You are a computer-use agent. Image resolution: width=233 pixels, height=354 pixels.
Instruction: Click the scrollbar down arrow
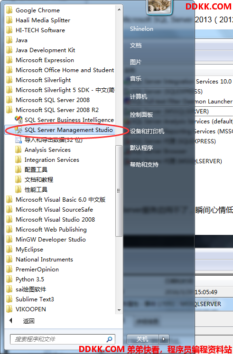(x=119, y=310)
